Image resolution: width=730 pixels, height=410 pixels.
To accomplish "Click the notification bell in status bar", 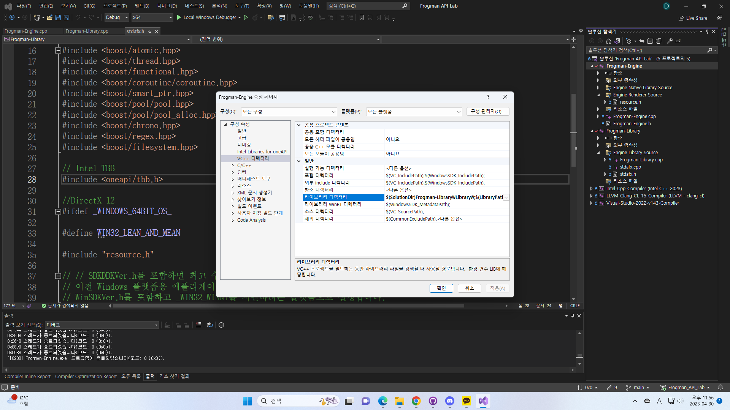I will 720,388.
